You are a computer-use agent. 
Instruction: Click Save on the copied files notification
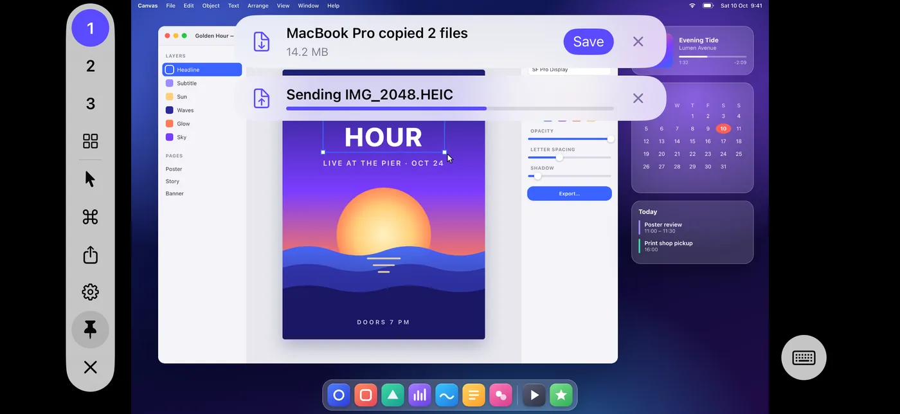pyautogui.click(x=588, y=42)
